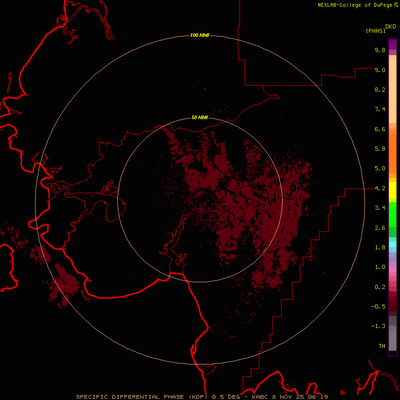Click the 0.2 scale value
This screenshot has width=400, height=400.
pyautogui.click(x=380, y=287)
